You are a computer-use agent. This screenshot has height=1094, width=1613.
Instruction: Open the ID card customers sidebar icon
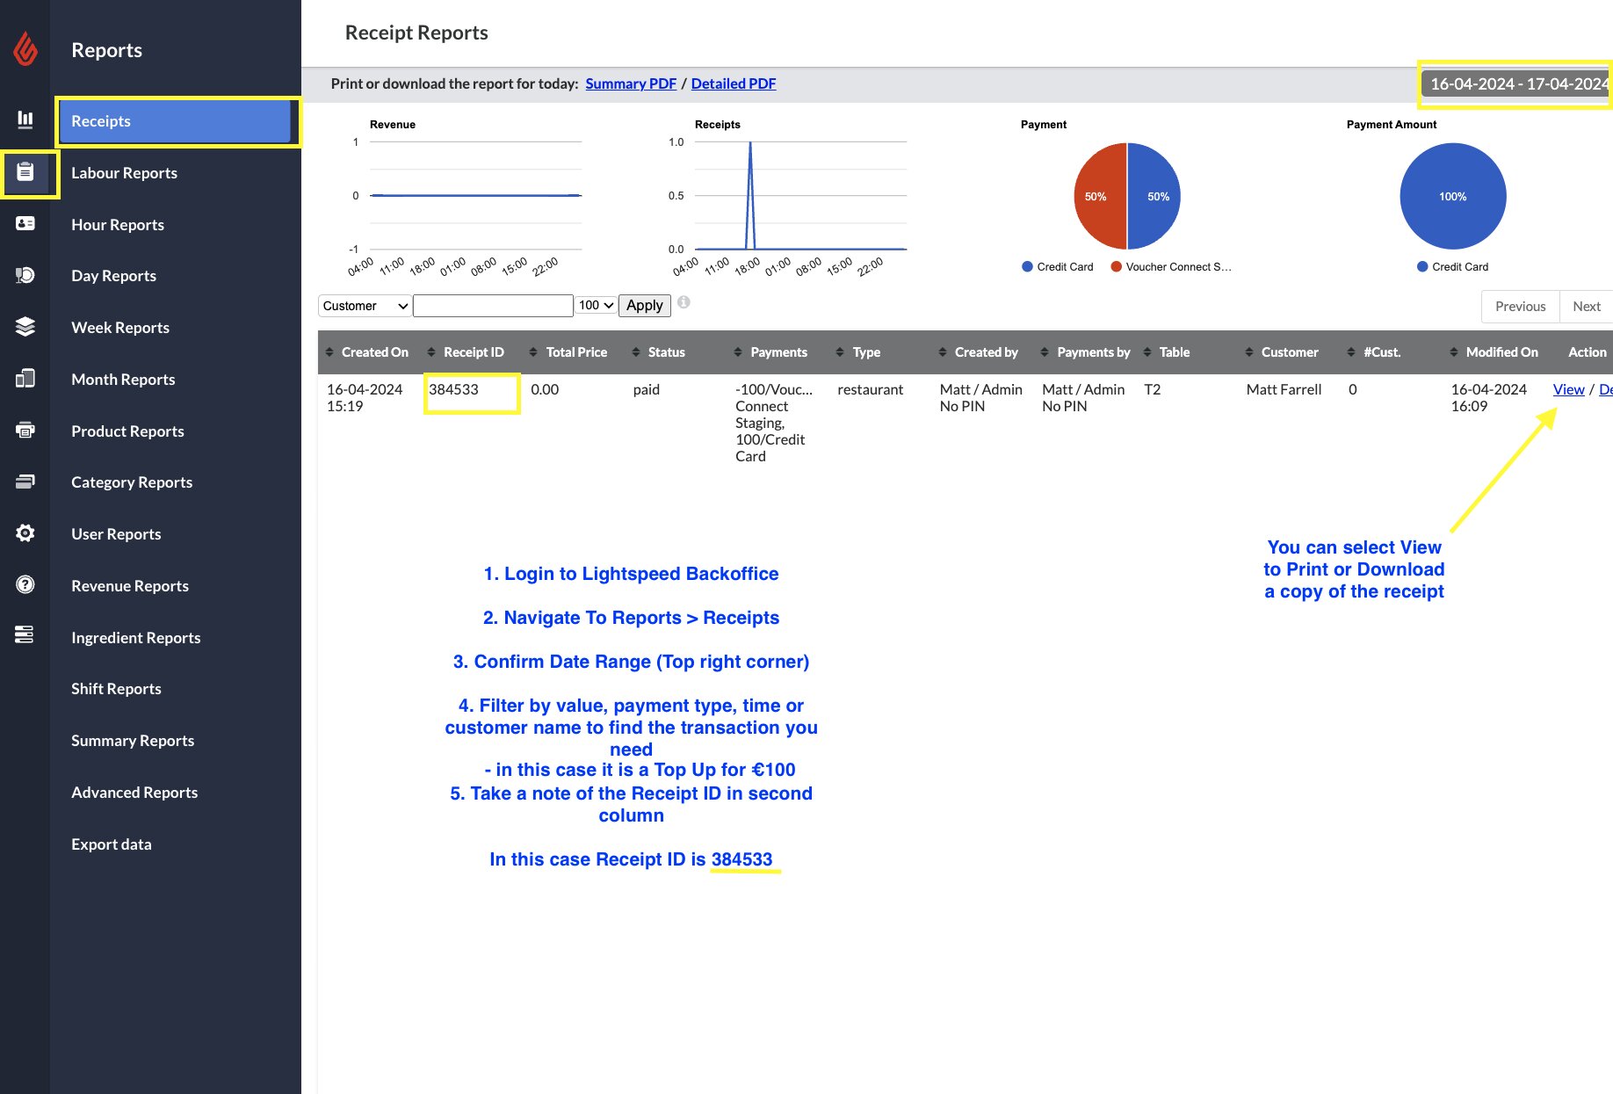[x=25, y=223]
